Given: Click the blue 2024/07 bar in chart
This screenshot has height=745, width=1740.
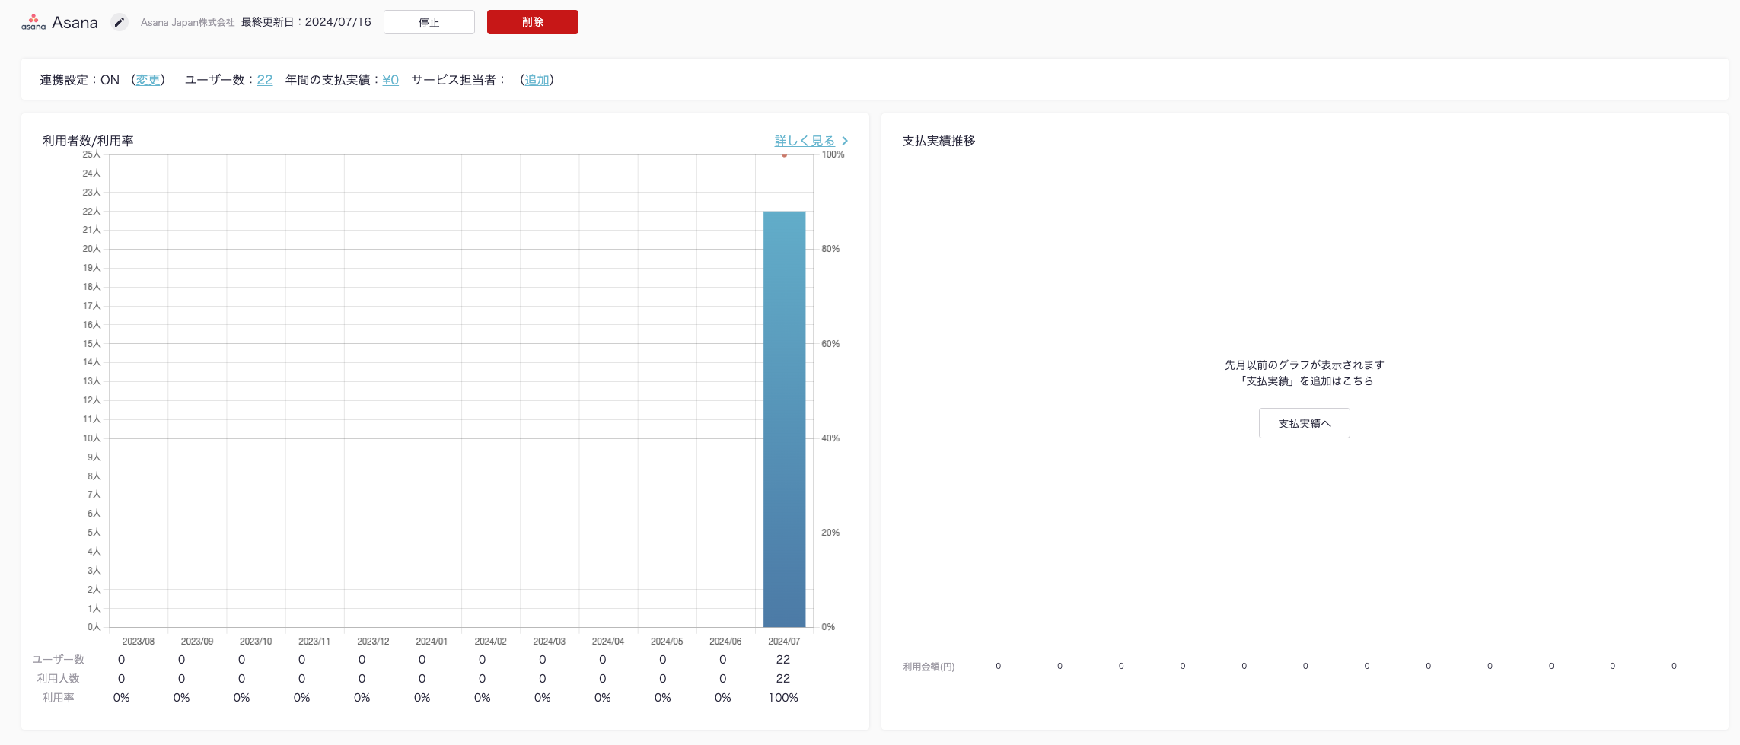Looking at the screenshot, I should (784, 419).
